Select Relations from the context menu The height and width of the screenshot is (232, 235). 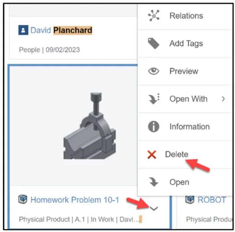click(186, 16)
